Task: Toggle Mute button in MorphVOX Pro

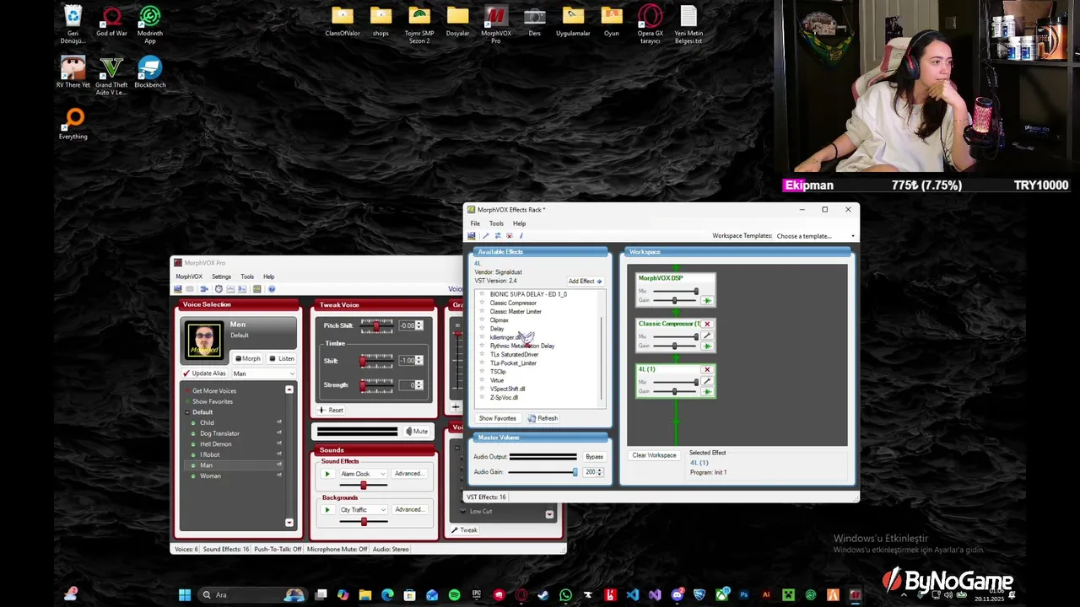Action: pyautogui.click(x=417, y=432)
